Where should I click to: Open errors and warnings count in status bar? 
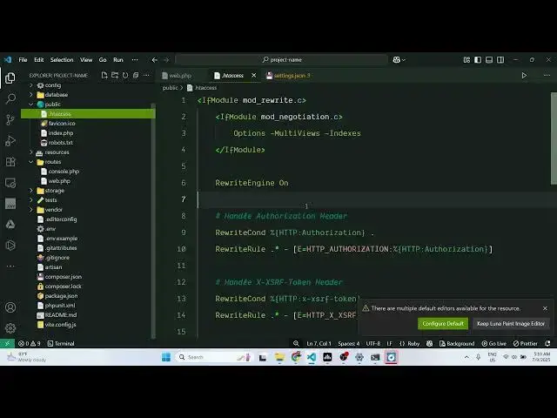29,343
